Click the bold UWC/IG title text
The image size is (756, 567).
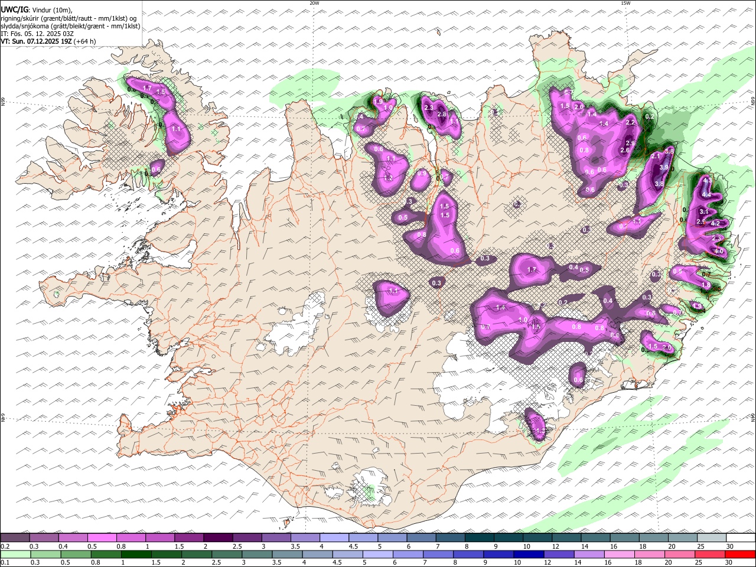click(14, 9)
